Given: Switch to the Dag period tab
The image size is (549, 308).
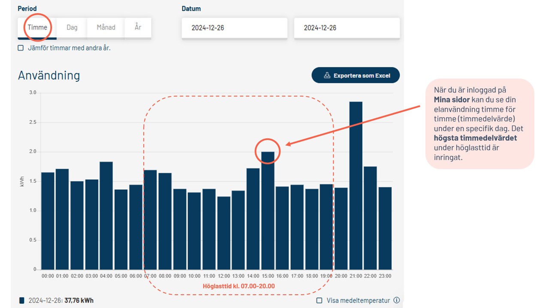Looking at the screenshot, I should (x=72, y=27).
